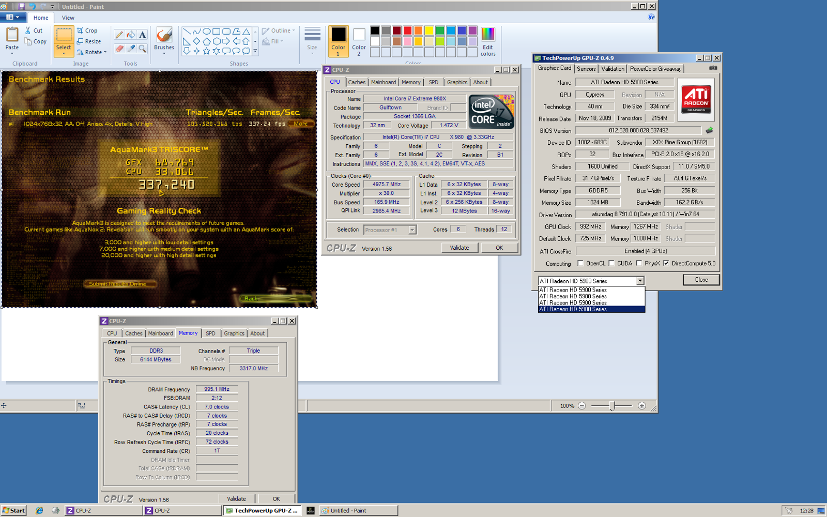Switch to Untitled - Paint taskbar button
Viewport: 827px width, 517px height.
click(x=358, y=510)
